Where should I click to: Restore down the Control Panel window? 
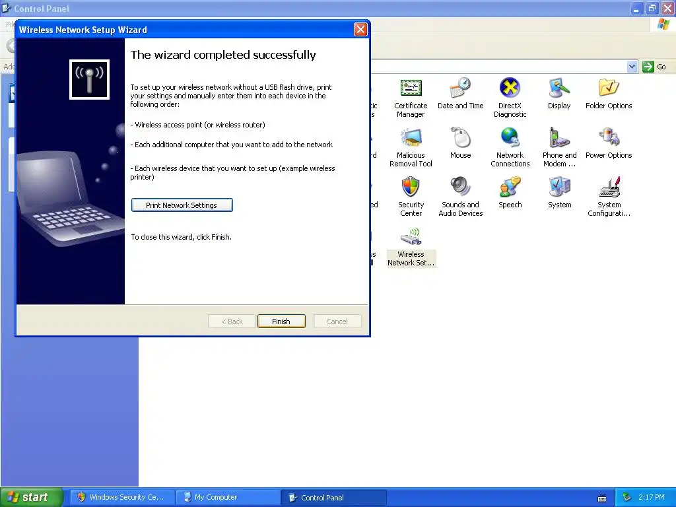point(652,8)
